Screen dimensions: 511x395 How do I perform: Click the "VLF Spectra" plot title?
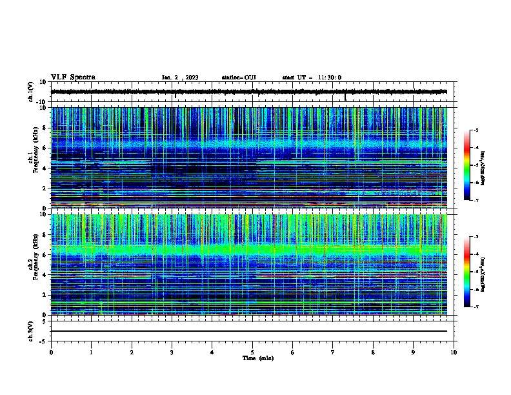coord(73,77)
